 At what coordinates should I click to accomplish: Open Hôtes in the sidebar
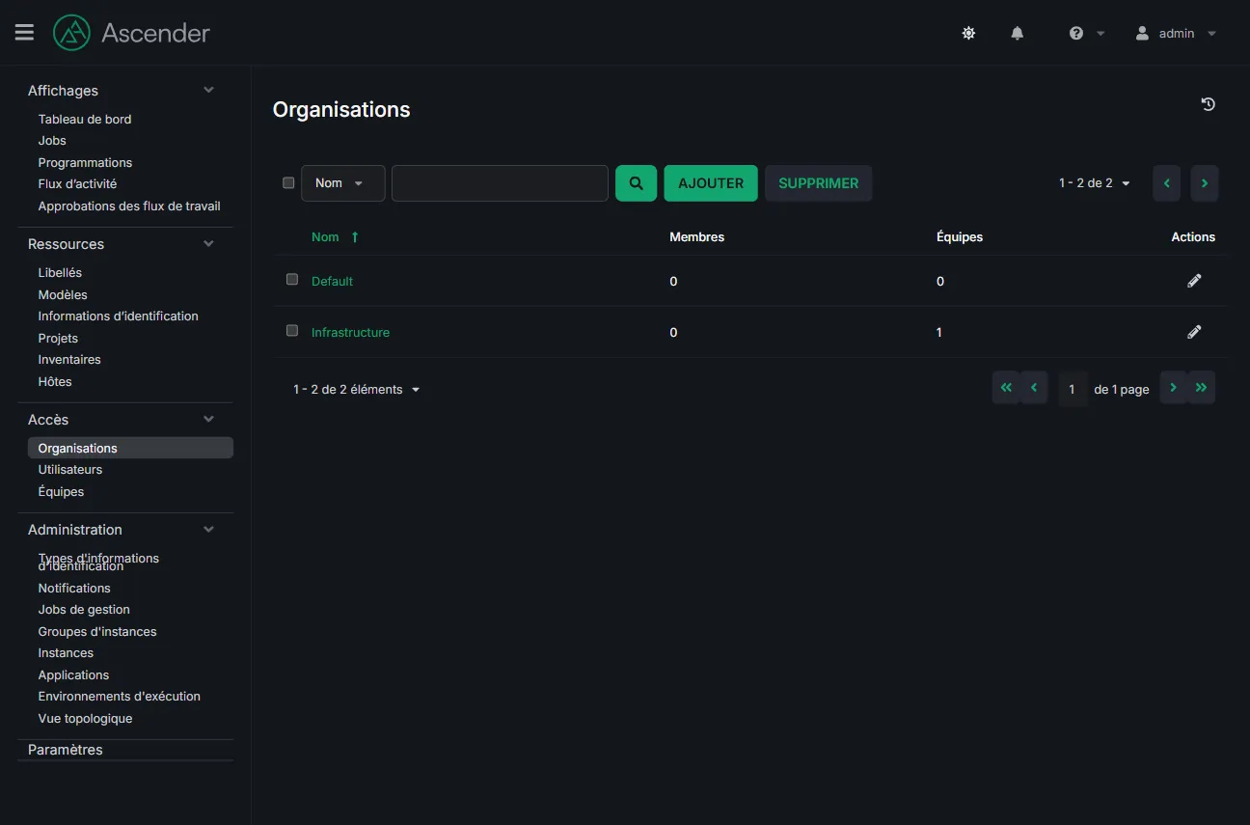tap(55, 382)
